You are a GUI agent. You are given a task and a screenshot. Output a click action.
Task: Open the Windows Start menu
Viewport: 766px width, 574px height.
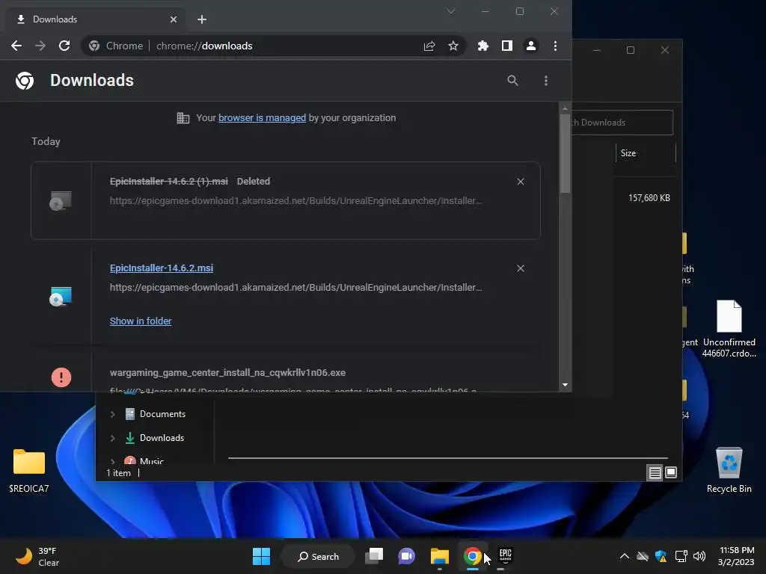(261, 556)
